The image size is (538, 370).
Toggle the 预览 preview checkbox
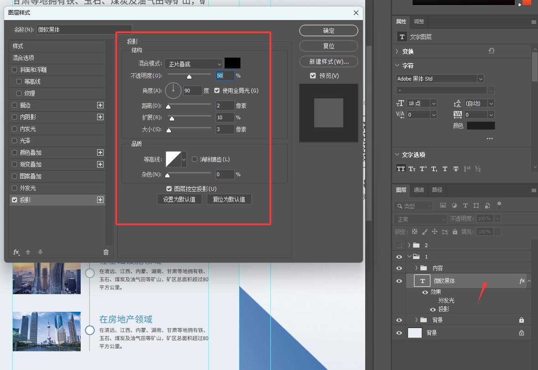tap(313, 76)
